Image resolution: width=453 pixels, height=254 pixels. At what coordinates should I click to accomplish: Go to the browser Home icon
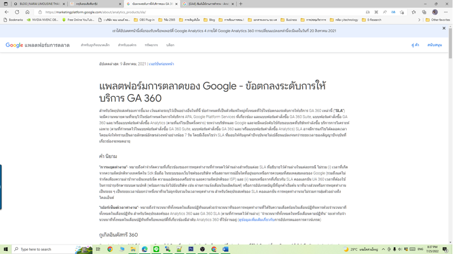pos(27,12)
